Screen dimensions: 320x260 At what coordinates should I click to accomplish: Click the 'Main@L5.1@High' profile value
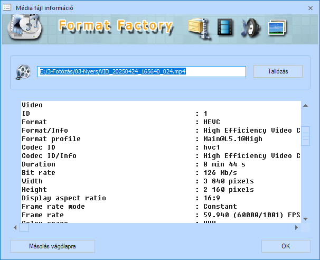point(233,139)
